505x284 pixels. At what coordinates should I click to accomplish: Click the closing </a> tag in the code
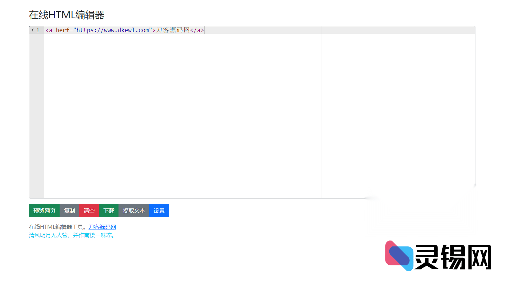(x=197, y=30)
